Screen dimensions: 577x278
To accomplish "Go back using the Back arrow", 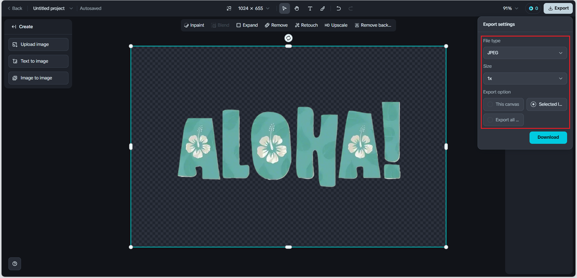I will pyautogui.click(x=14, y=8).
